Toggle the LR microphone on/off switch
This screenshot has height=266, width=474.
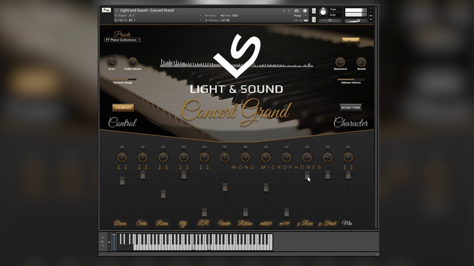204,147
